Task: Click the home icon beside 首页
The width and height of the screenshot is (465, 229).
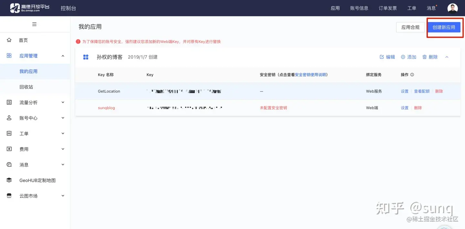Action: (9, 40)
